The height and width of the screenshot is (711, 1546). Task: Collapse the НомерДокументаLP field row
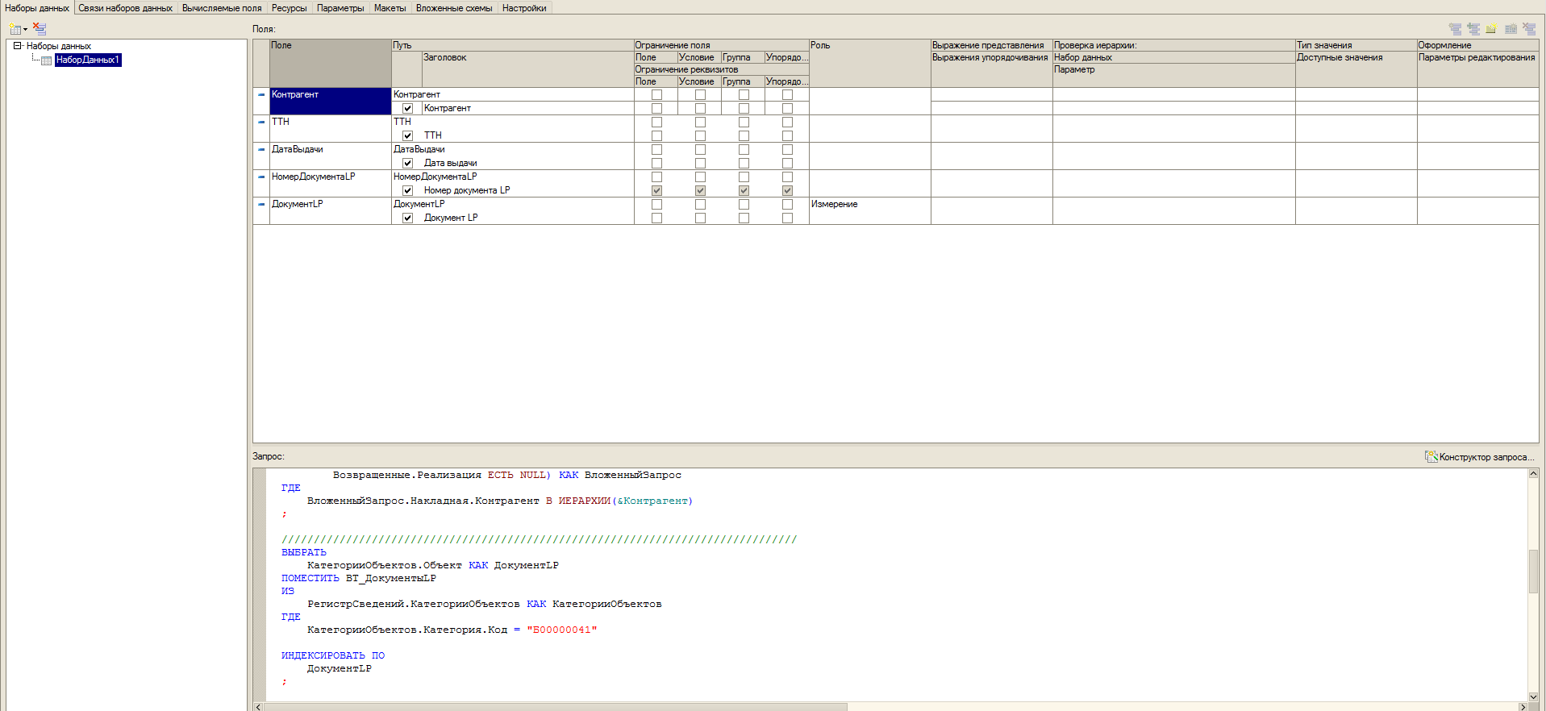point(261,177)
